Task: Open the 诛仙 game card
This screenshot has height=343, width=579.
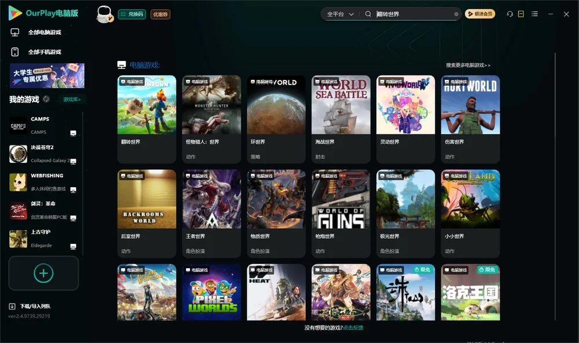Action: [x=405, y=292]
